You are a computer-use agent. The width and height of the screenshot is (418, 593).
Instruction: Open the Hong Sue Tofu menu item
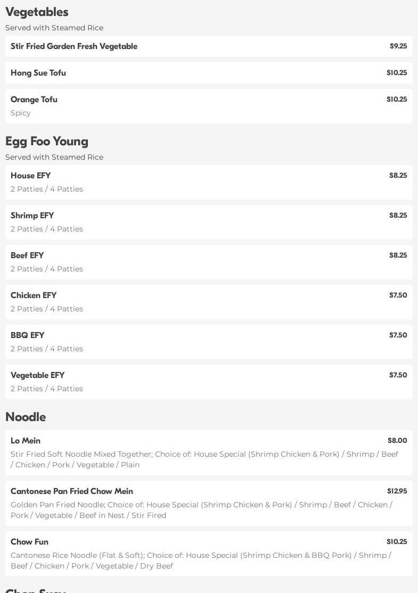pyautogui.click(x=38, y=73)
